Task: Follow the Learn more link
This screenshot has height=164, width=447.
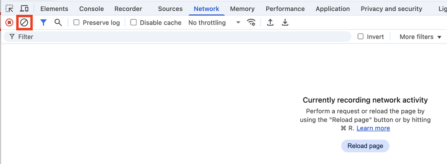Action: [373, 128]
